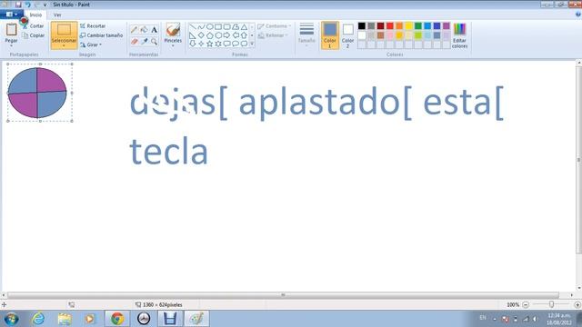The height and width of the screenshot is (327, 582).
Task: Pick the Diamond shape
Action: tap(201, 35)
